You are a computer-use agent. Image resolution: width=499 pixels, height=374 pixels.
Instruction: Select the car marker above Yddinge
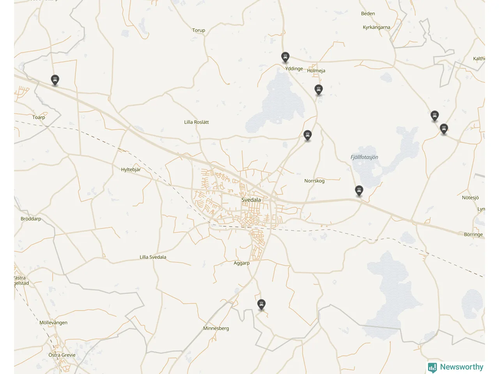click(285, 57)
